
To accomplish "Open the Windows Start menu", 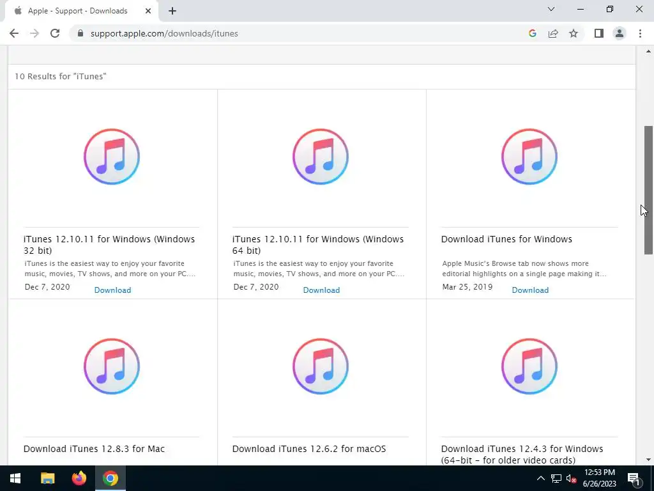I will 15,478.
